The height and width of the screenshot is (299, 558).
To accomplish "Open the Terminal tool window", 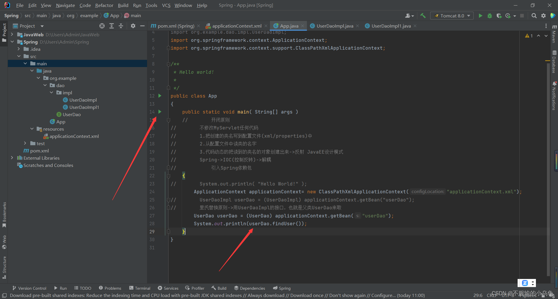I will pyautogui.click(x=140, y=288).
